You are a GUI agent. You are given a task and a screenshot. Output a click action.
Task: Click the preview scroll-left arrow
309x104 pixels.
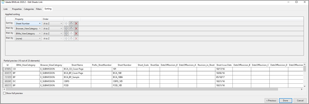[x=4, y=89]
